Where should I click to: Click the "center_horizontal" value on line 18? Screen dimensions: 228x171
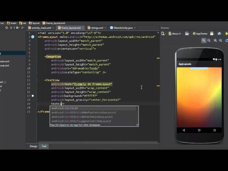pos(105,100)
